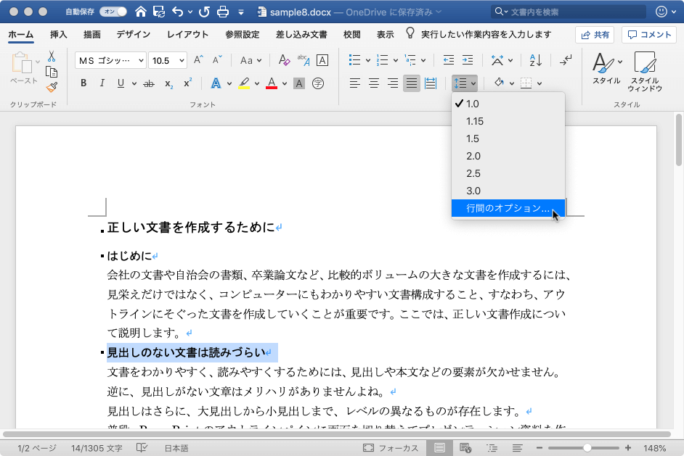Click the character shading icon
The width and height of the screenshot is (684, 456).
coord(299,83)
